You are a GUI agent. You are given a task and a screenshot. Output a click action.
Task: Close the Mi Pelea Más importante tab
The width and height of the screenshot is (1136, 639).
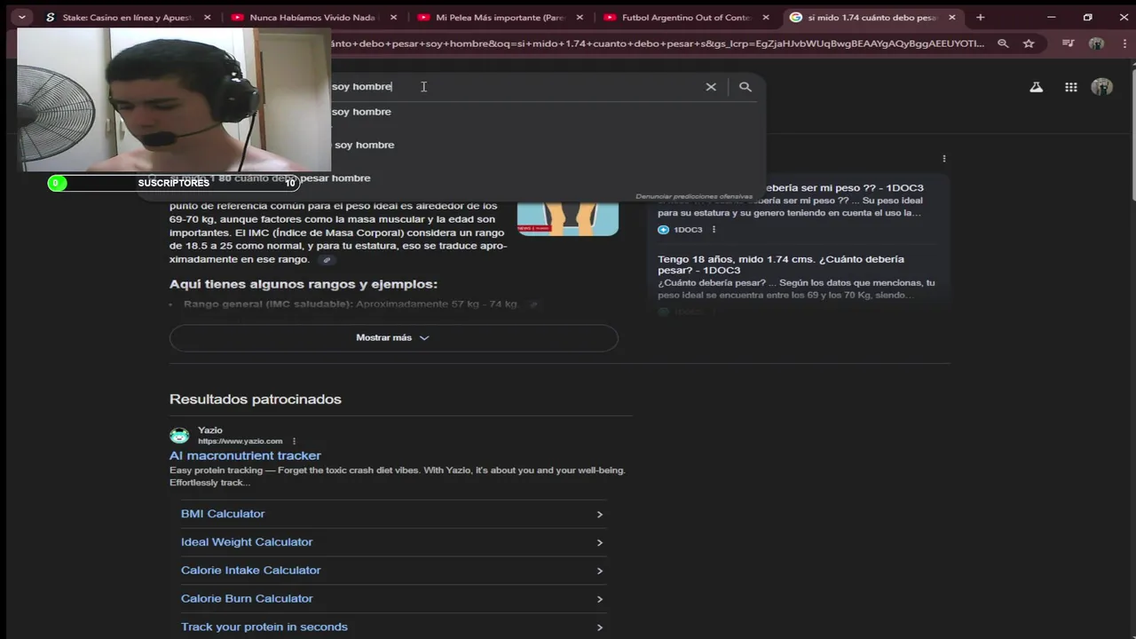coord(580,17)
